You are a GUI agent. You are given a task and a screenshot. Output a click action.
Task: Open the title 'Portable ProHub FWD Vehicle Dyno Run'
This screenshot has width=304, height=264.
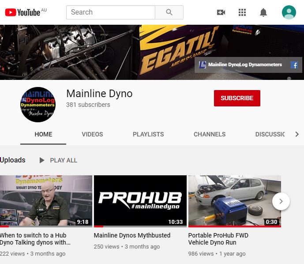218,239
